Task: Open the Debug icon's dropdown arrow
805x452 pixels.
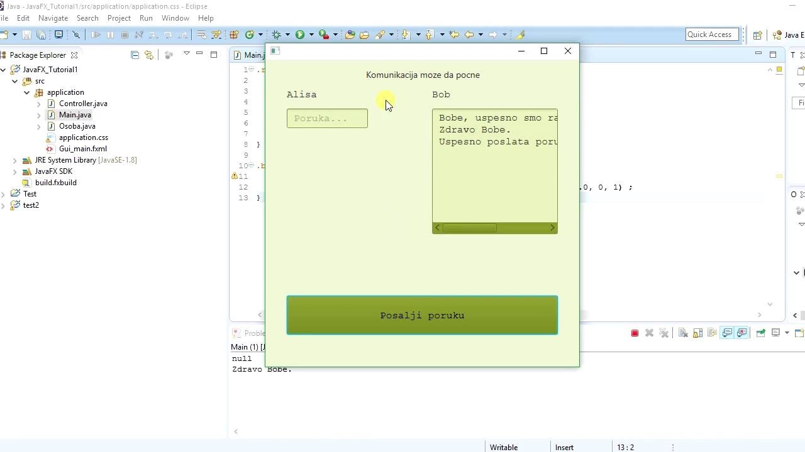Action: [287, 35]
